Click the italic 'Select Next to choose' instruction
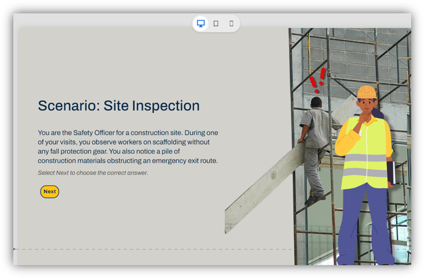This screenshot has height=278, width=424. tap(93, 173)
